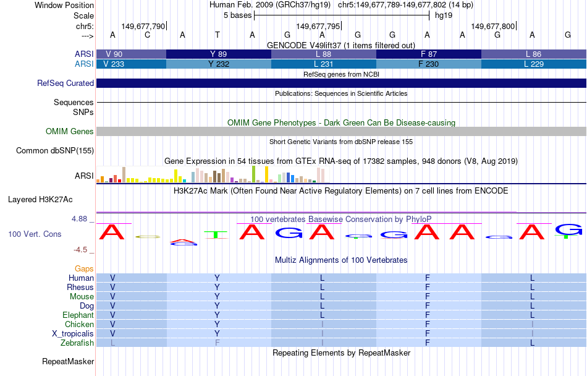Viewport: 587px width, 376px height.
Task: Select the V 233 codon block
Action: point(132,64)
